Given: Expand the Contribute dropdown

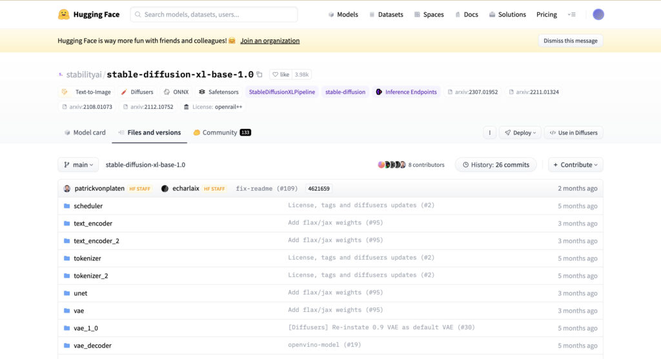Looking at the screenshot, I should pyautogui.click(x=575, y=164).
